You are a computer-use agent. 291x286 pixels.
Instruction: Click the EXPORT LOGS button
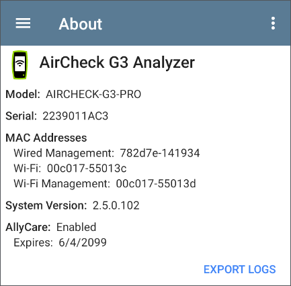pyautogui.click(x=239, y=269)
